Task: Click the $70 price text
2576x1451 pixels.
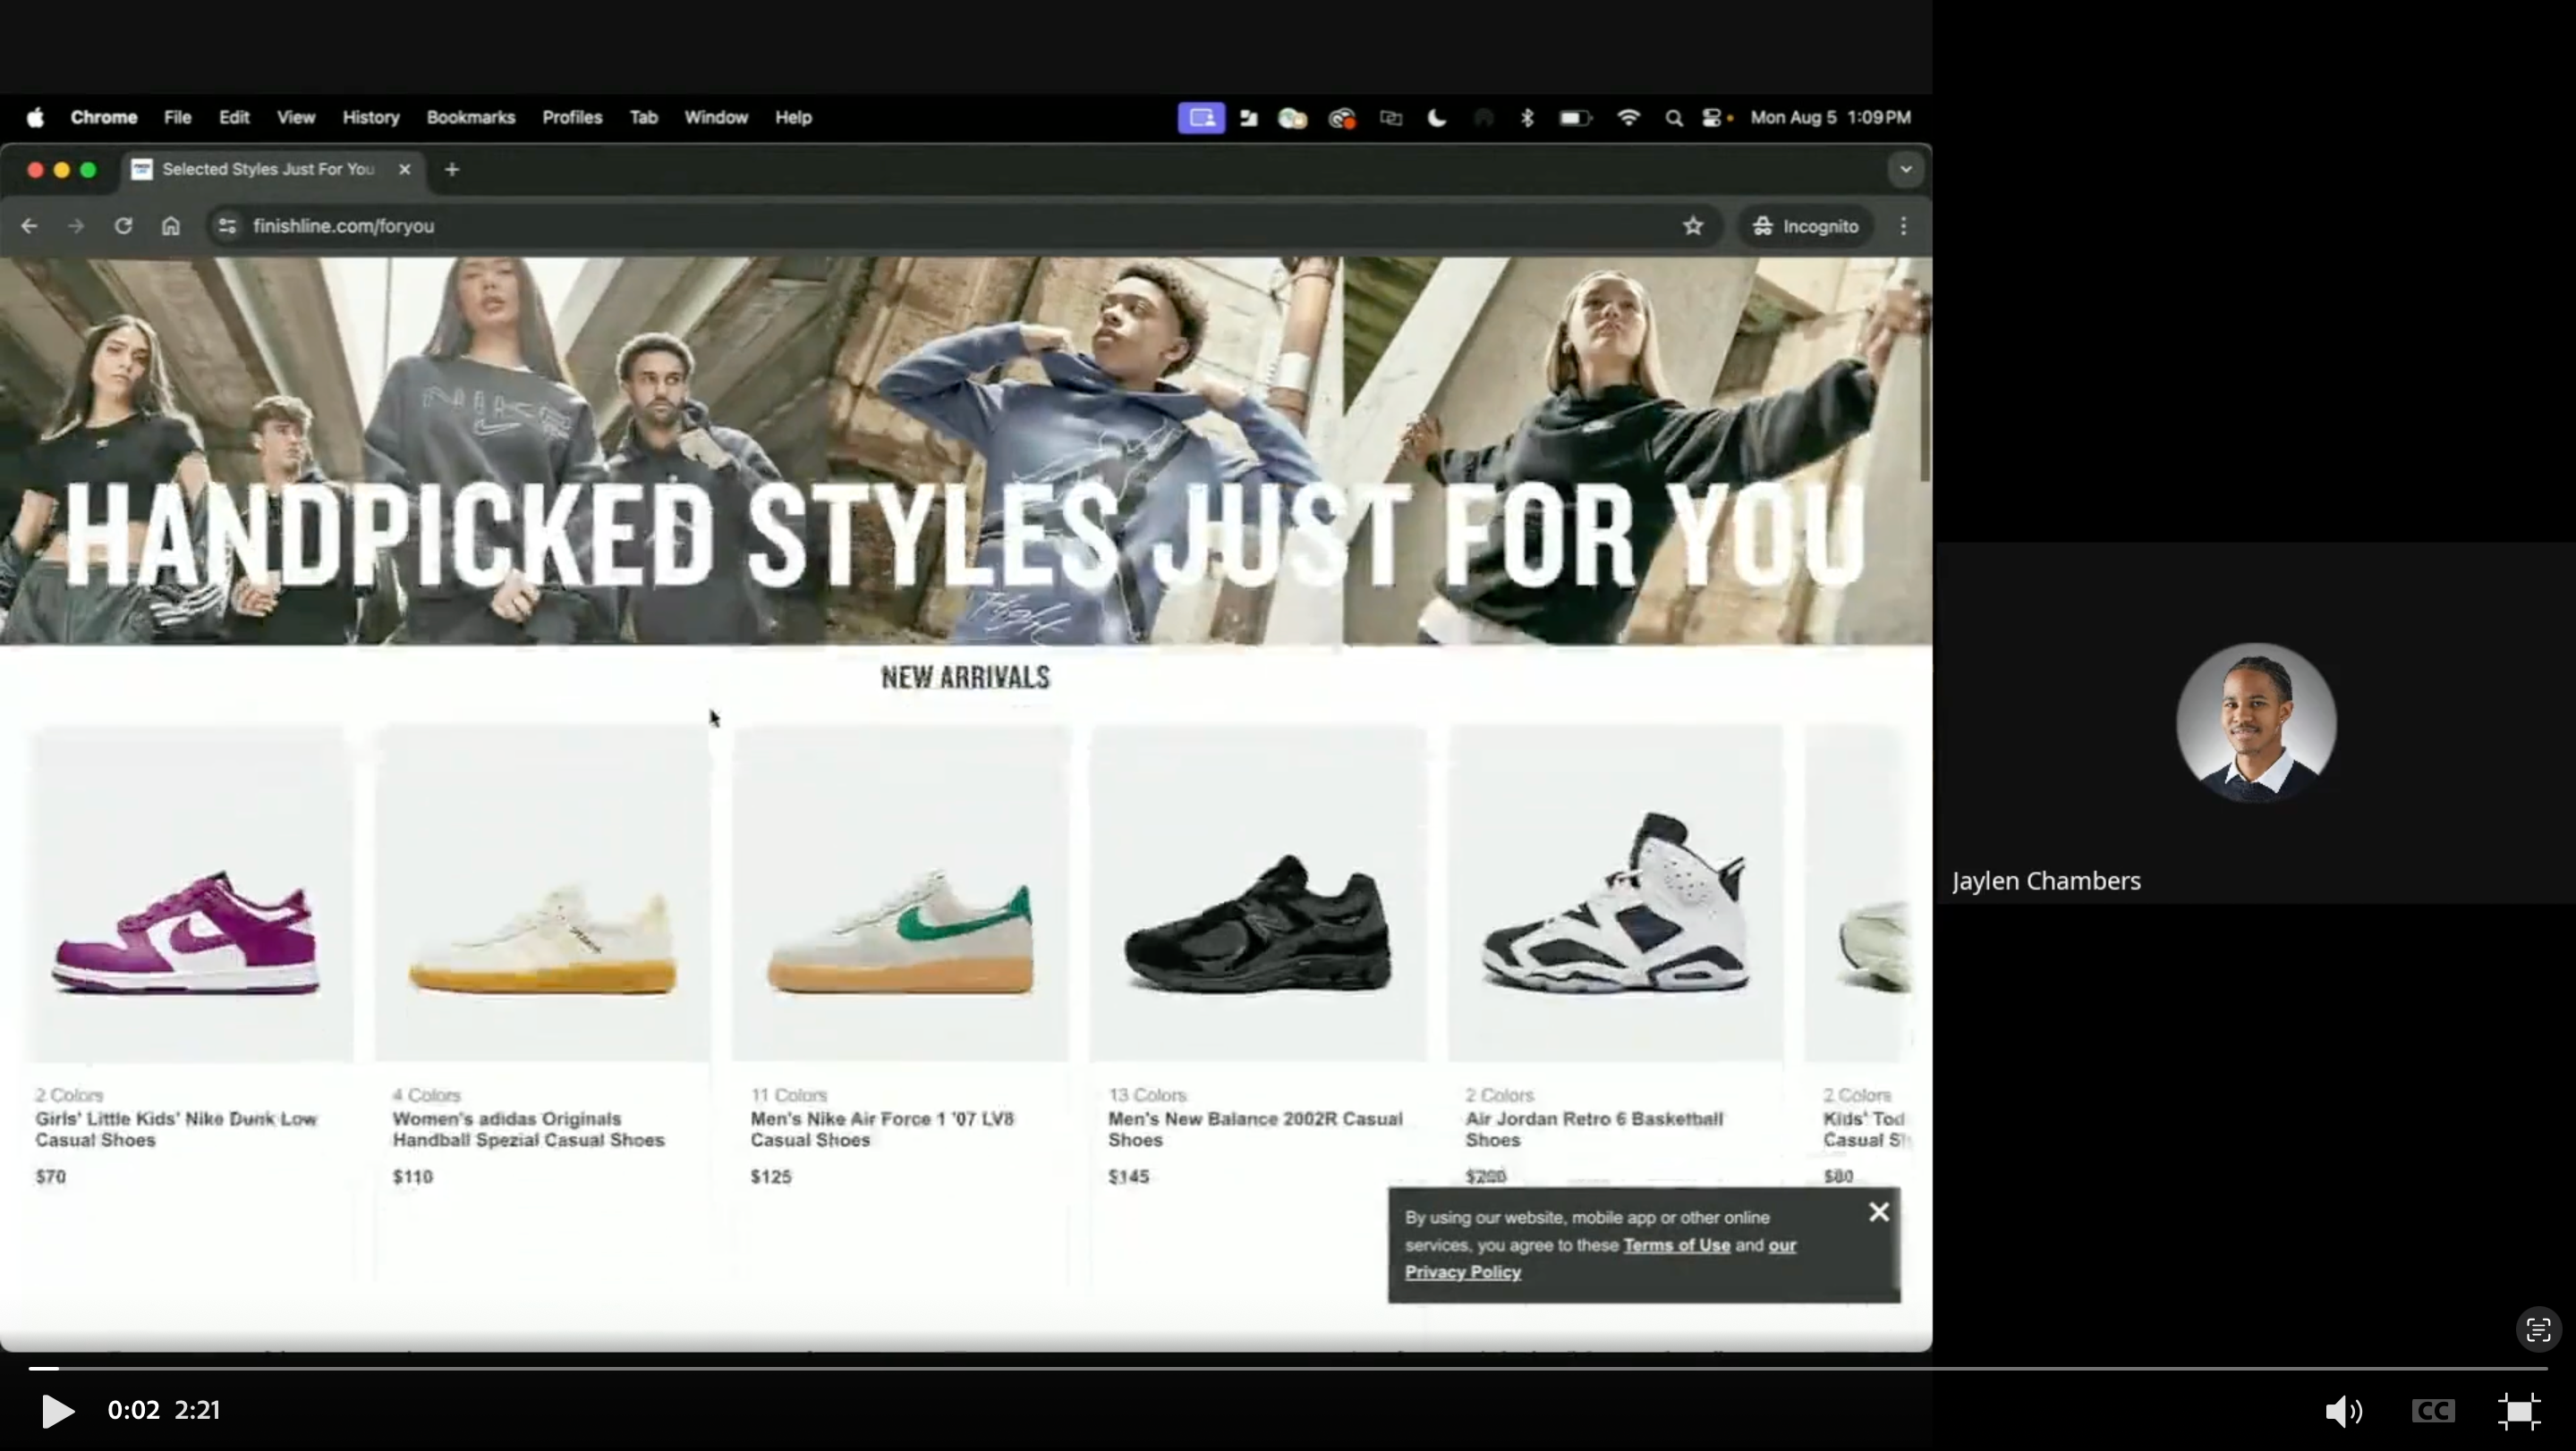Action: pyautogui.click(x=50, y=1177)
